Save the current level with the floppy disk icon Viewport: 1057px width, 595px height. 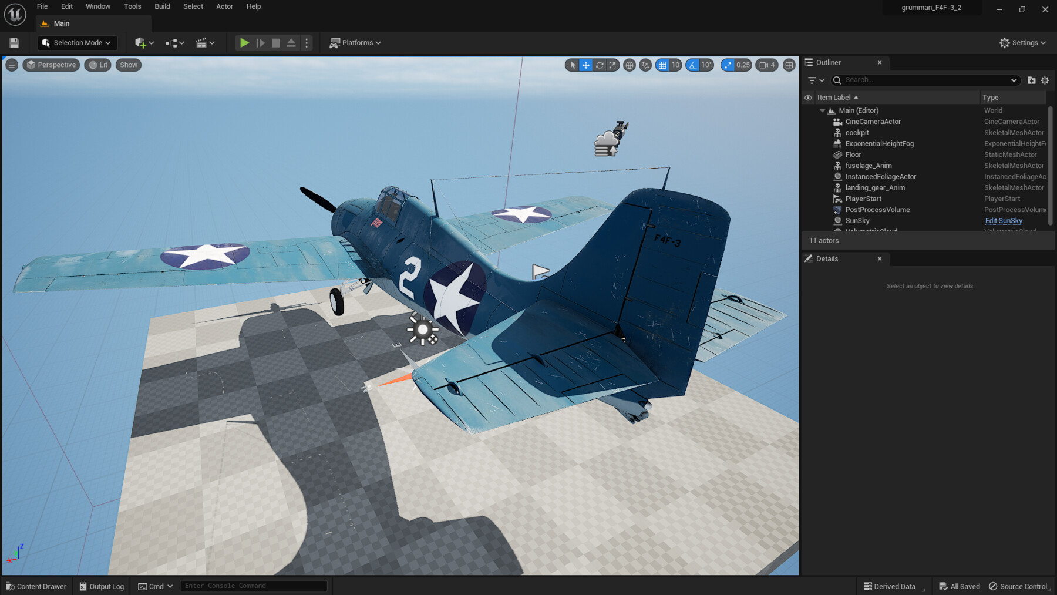tap(14, 43)
